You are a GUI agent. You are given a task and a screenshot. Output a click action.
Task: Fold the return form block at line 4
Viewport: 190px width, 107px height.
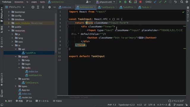[x=68, y=23]
